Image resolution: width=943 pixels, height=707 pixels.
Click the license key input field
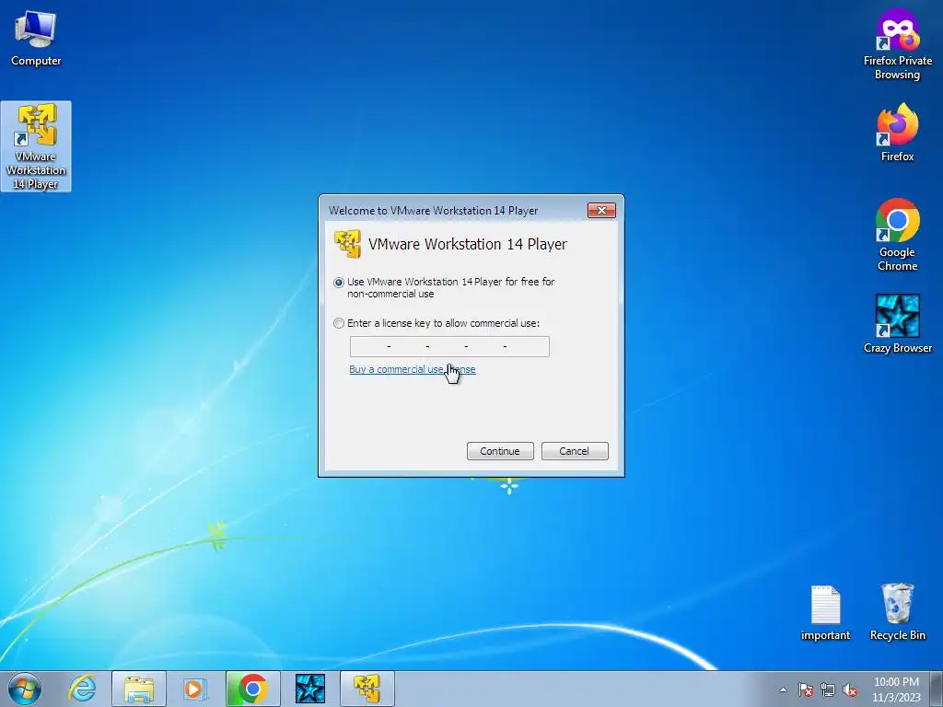pyautogui.click(x=449, y=346)
